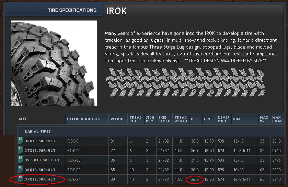The image size is (288, 187).
Task: Click the 16 rim badge beside 37X12.50R16LT
Action: pyautogui.click(x=20, y=178)
